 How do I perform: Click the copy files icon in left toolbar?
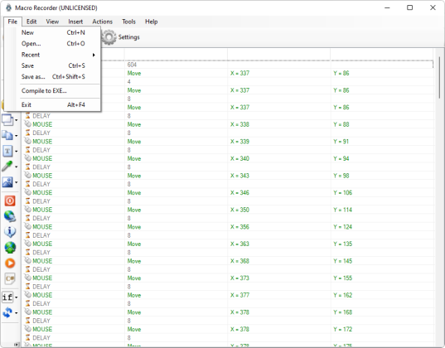coord(7,135)
